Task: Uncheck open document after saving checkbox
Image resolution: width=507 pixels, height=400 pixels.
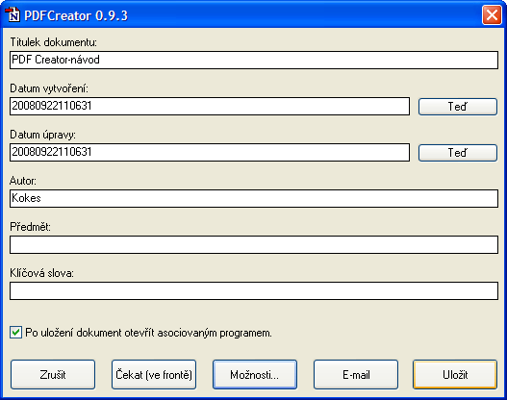Action: (15, 333)
